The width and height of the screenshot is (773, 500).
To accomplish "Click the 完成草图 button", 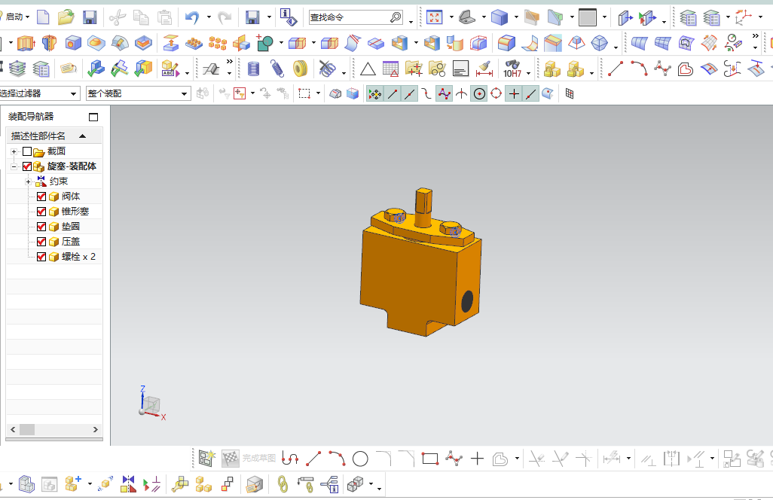I will click(249, 459).
